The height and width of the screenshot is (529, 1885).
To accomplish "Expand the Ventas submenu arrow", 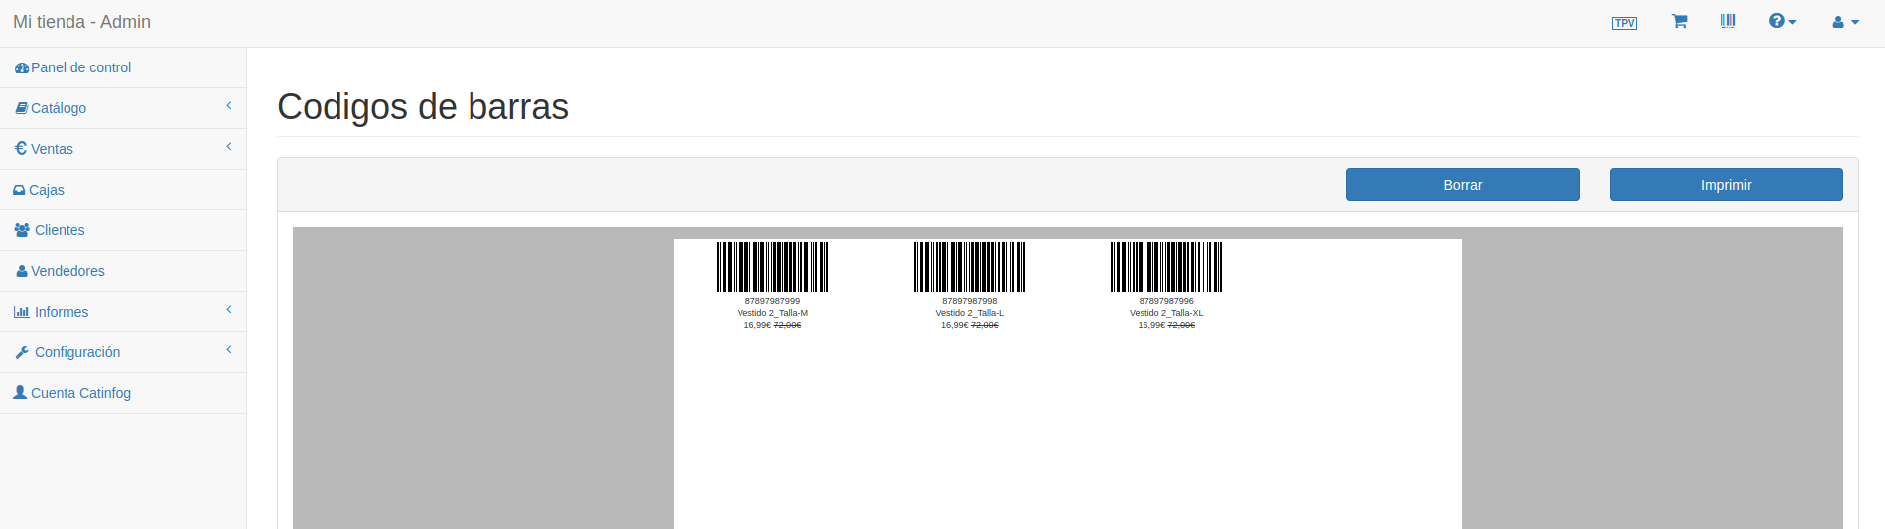I will [x=229, y=146].
